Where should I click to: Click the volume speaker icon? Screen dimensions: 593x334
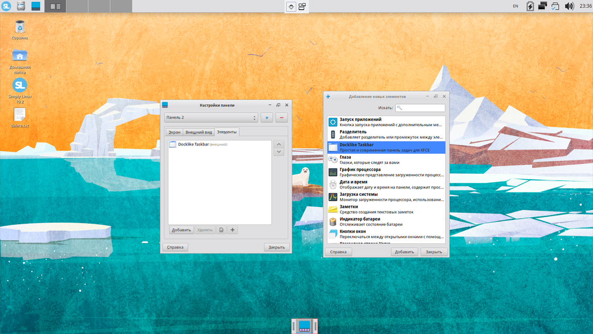[x=569, y=6]
